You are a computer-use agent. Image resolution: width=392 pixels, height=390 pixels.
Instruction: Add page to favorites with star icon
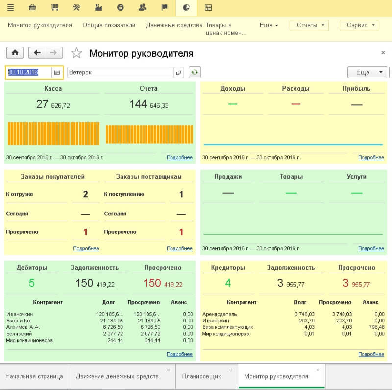(x=76, y=53)
